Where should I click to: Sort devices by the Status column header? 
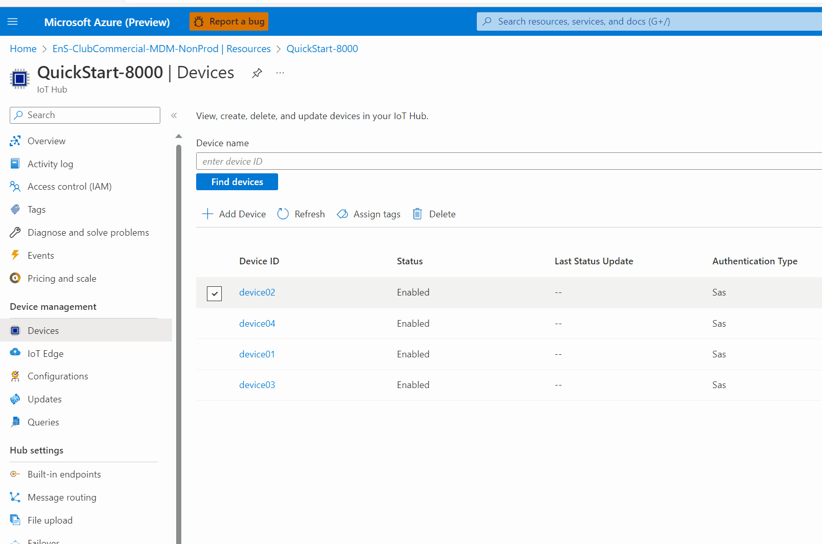(410, 261)
